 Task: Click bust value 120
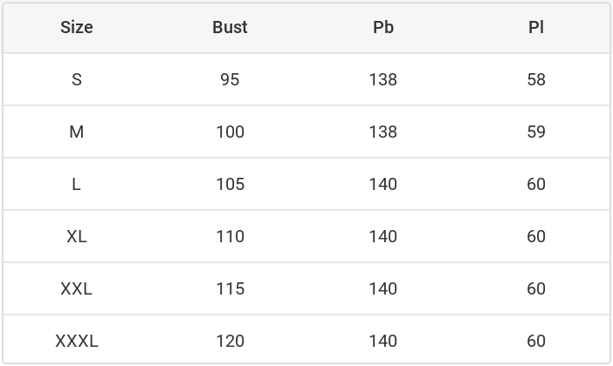[x=230, y=341]
